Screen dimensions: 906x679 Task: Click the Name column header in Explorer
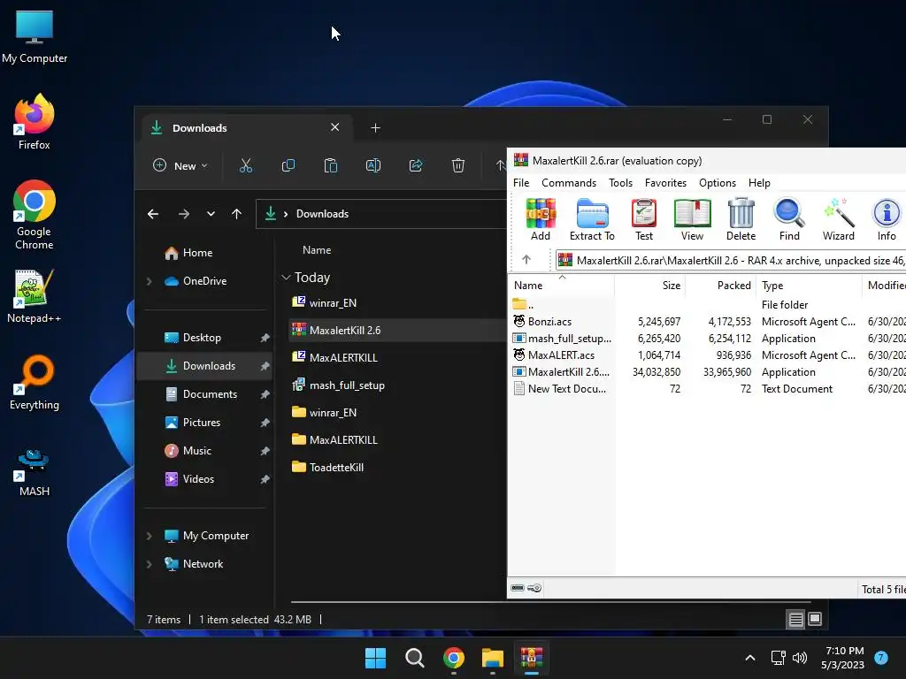tap(317, 250)
